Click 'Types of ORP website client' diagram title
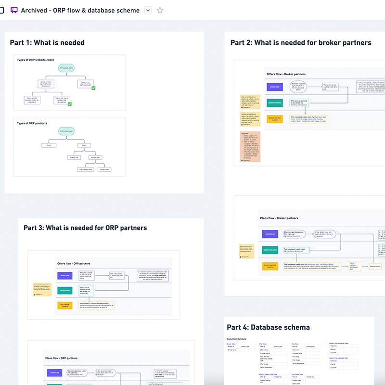 tap(35, 60)
